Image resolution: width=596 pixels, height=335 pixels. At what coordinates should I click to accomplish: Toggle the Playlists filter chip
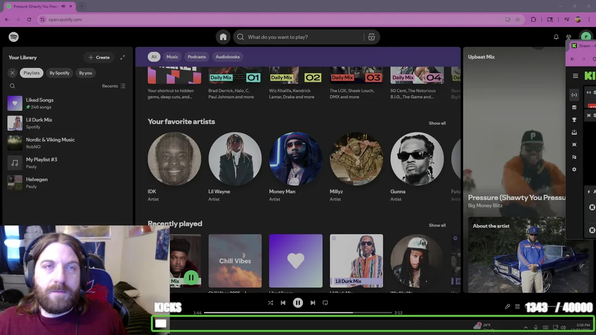tap(32, 73)
